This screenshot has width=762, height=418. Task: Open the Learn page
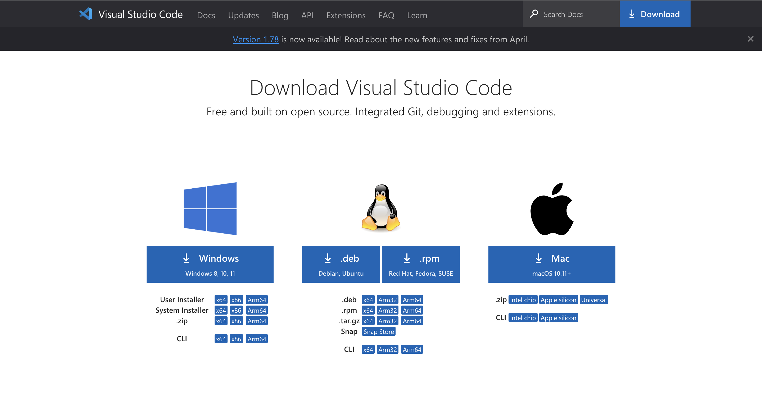[417, 15]
